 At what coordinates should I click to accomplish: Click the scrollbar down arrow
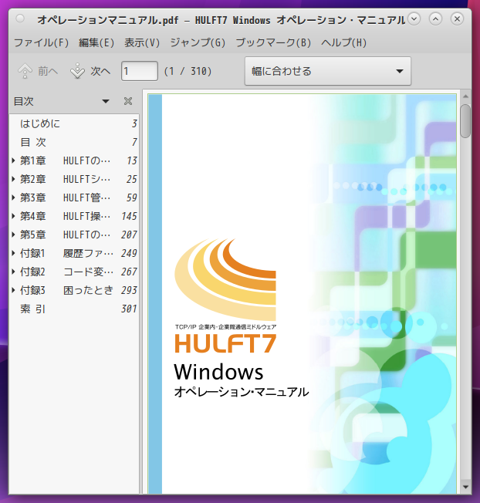465,487
